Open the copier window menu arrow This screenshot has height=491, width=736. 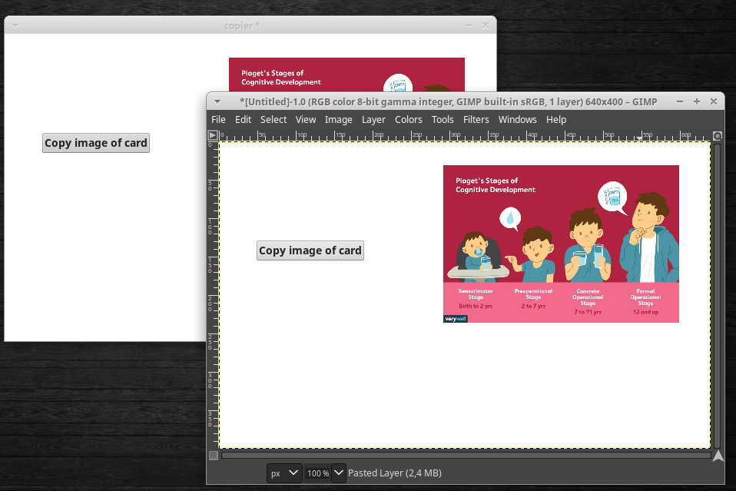pyautogui.click(x=15, y=25)
